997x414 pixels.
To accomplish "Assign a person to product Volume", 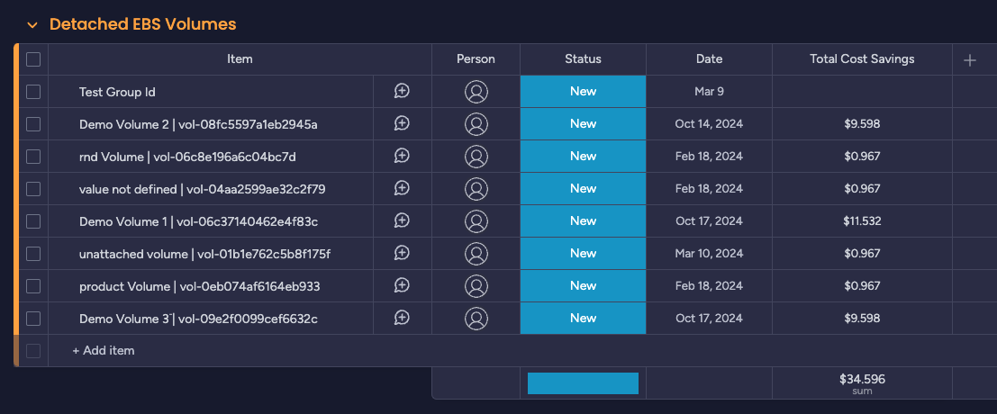I will click(x=476, y=286).
